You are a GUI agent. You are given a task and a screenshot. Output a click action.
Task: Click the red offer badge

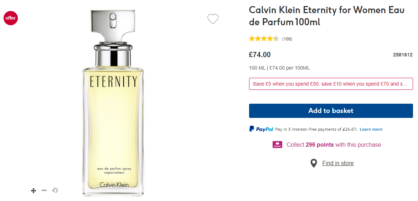click(x=11, y=18)
